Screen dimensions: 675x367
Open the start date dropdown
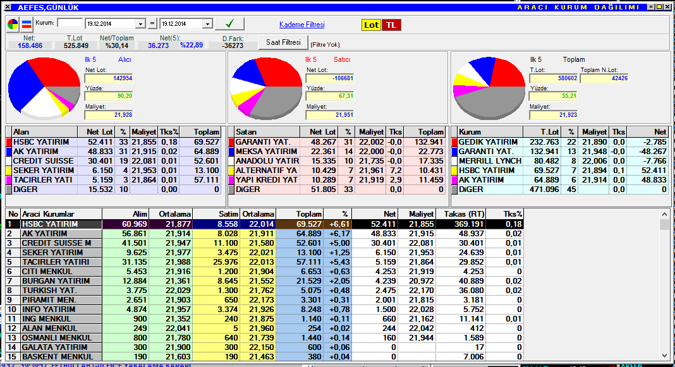(x=140, y=24)
